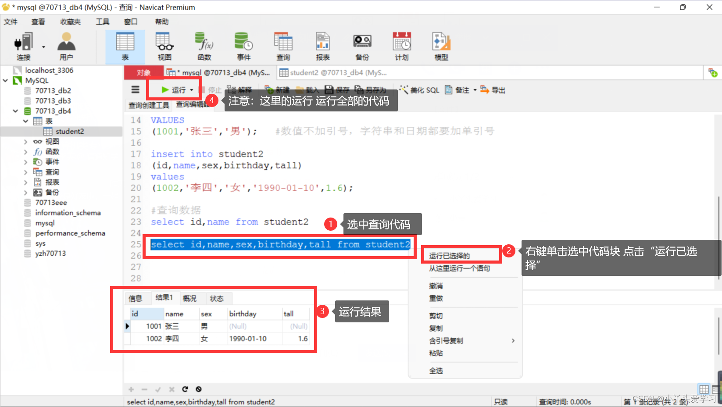Switch to the 信息 result tab

(x=136, y=298)
